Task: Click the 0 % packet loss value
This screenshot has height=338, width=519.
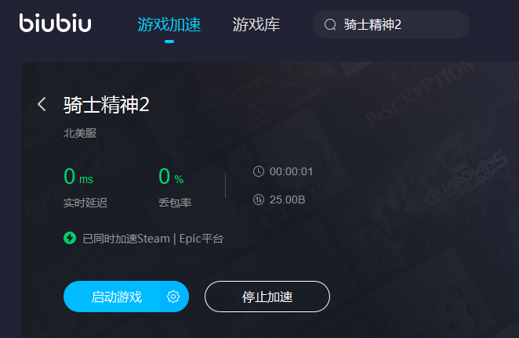Action: [x=171, y=176]
